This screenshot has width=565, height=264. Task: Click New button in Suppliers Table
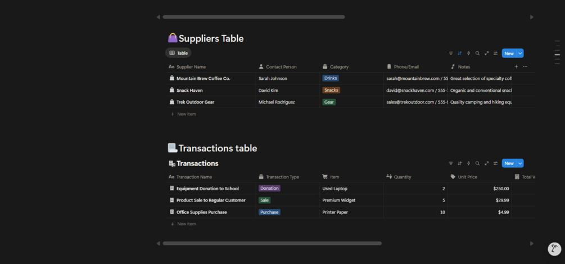point(509,53)
